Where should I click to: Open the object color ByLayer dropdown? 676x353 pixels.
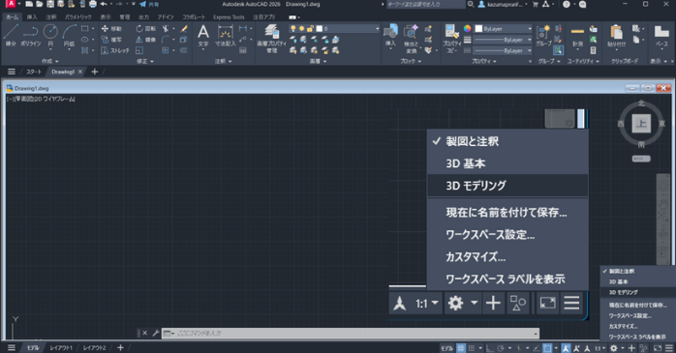pos(530,28)
